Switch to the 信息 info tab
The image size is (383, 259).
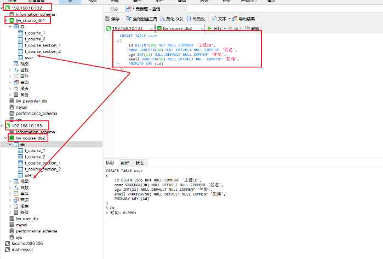[x=110, y=163]
